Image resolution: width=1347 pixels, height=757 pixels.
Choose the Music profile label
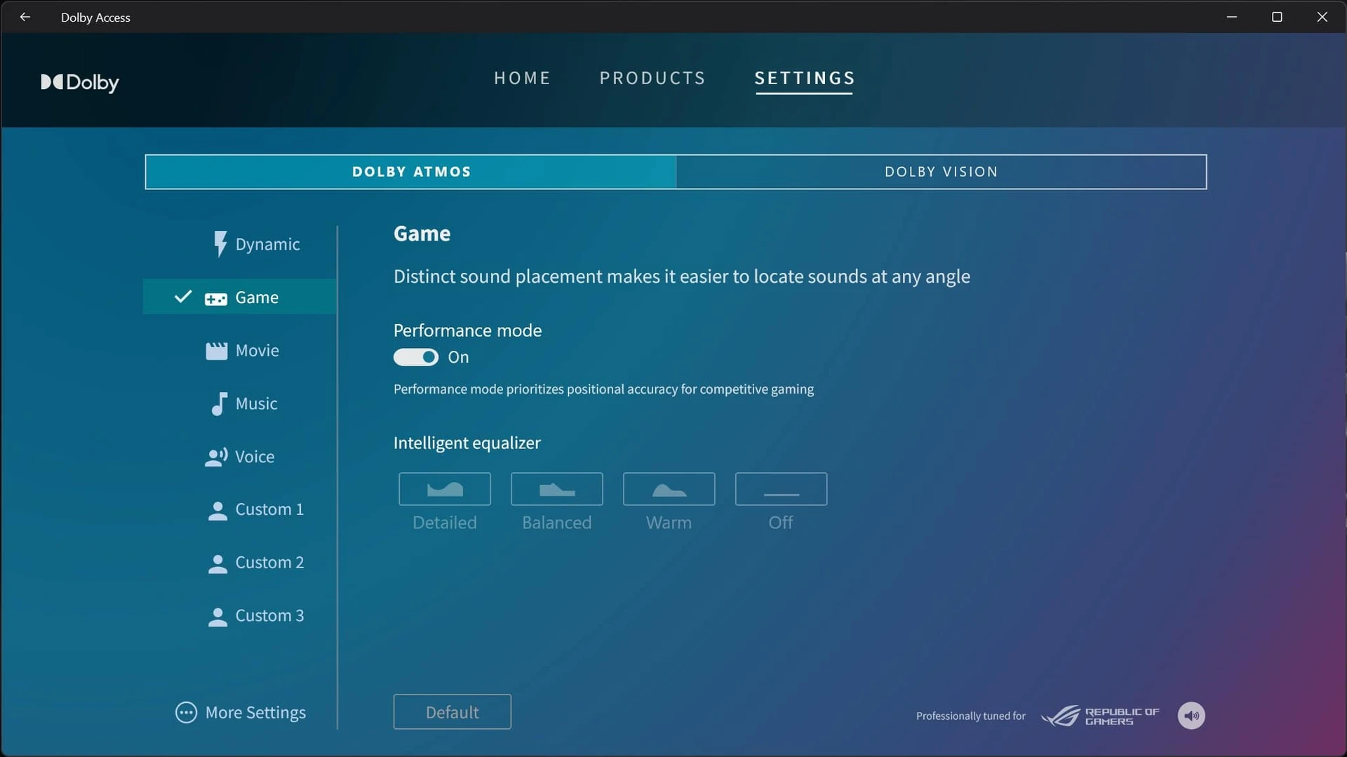click(x=256, y=403)
